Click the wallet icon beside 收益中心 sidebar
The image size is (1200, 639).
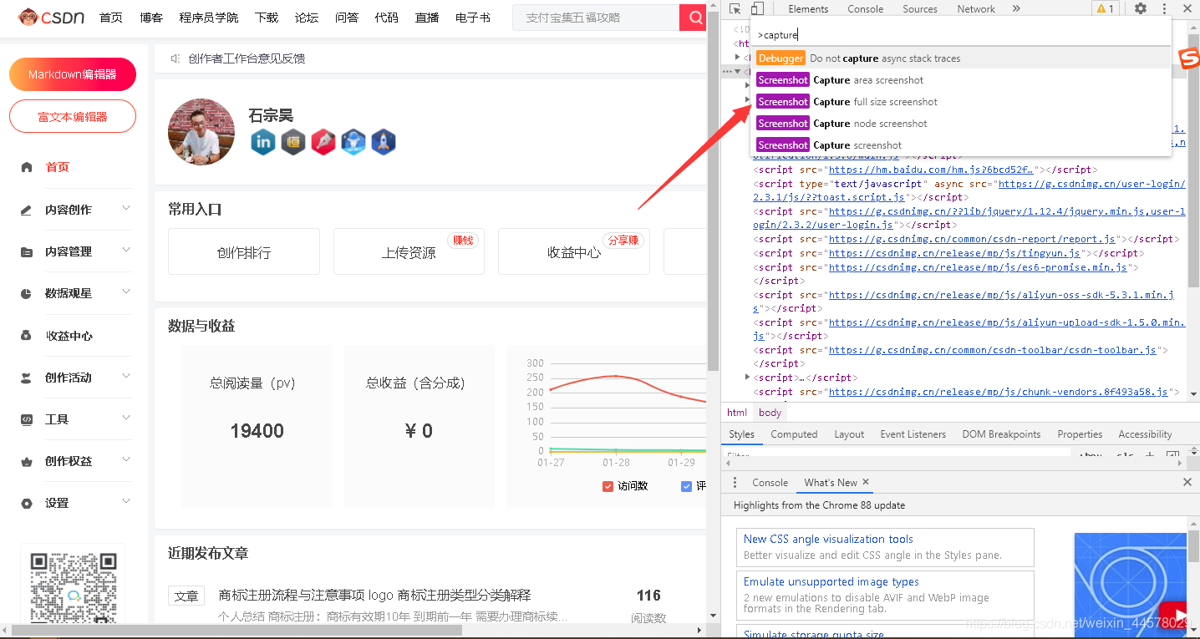(27, 336)
